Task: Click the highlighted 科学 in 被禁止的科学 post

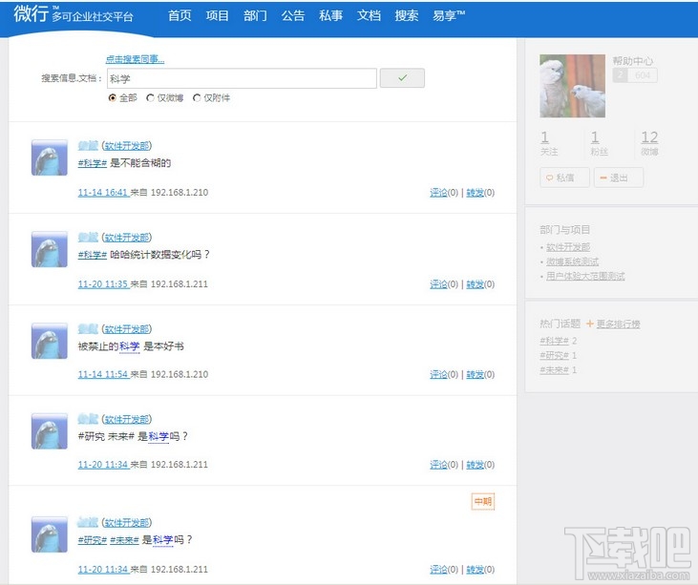Action: pos(130,346)
